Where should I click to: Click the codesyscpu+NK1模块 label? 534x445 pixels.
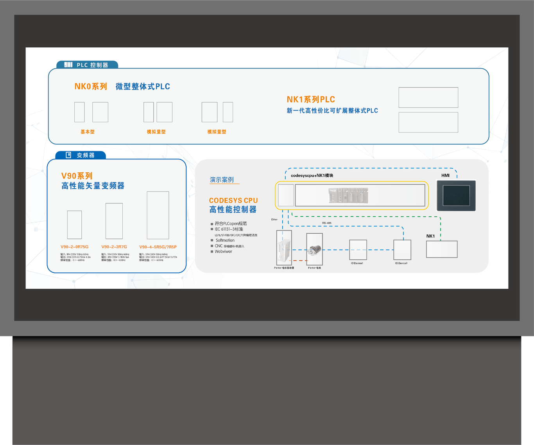[x=312, y=175]
